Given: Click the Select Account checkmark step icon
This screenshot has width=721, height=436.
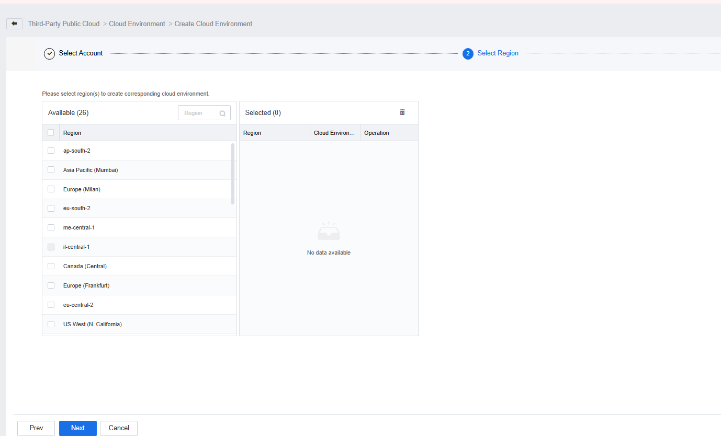Looking at the screenshot, I should pos(49,53).
